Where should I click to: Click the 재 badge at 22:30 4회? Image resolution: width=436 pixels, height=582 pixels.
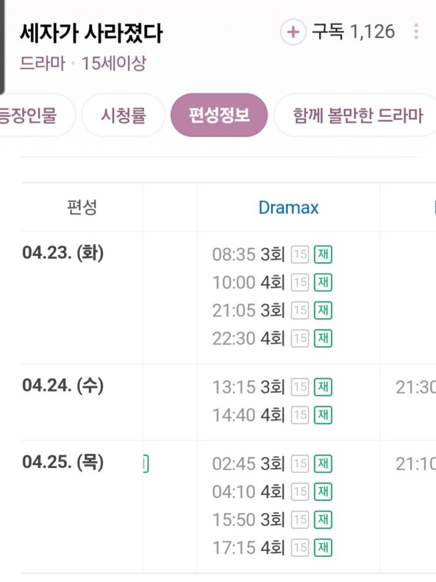pos(323,338)
